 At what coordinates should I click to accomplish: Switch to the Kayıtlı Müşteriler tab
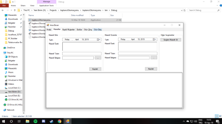[69, 29]
